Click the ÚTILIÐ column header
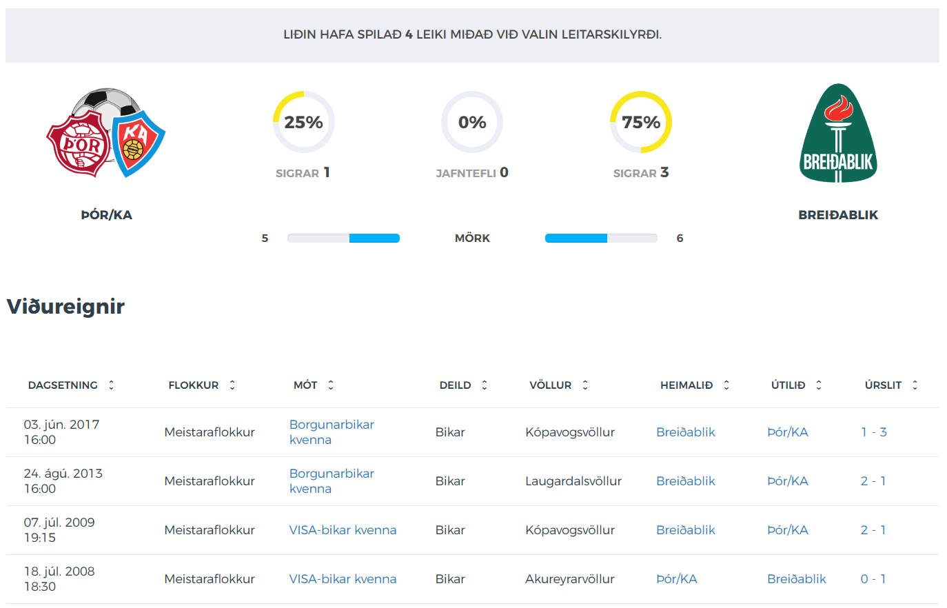The width and height of the screenshot is (947, 608). click(788, 385)
